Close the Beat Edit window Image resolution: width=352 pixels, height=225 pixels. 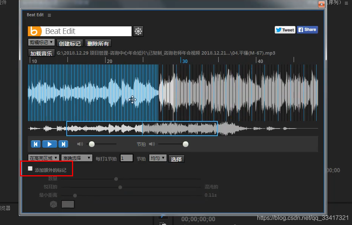[x=321, y=4]
